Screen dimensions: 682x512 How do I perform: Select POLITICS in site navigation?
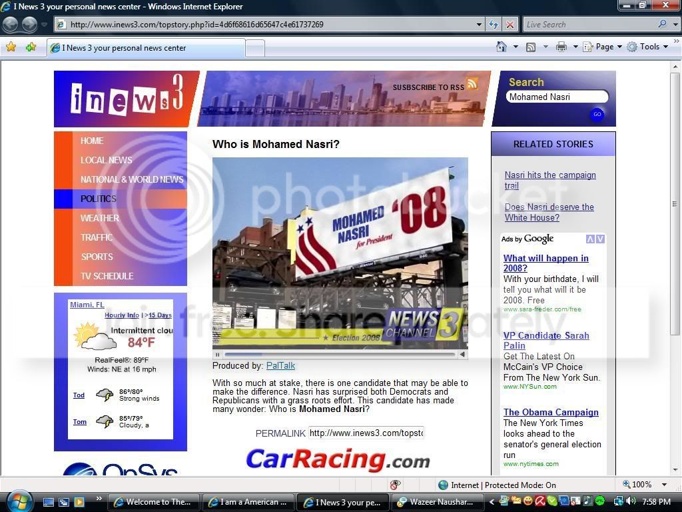click(x=99, y=199)
